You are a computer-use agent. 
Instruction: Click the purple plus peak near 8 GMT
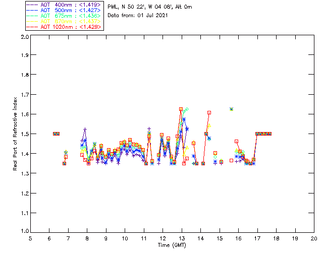pyautogui.click(x=85, y=129)
